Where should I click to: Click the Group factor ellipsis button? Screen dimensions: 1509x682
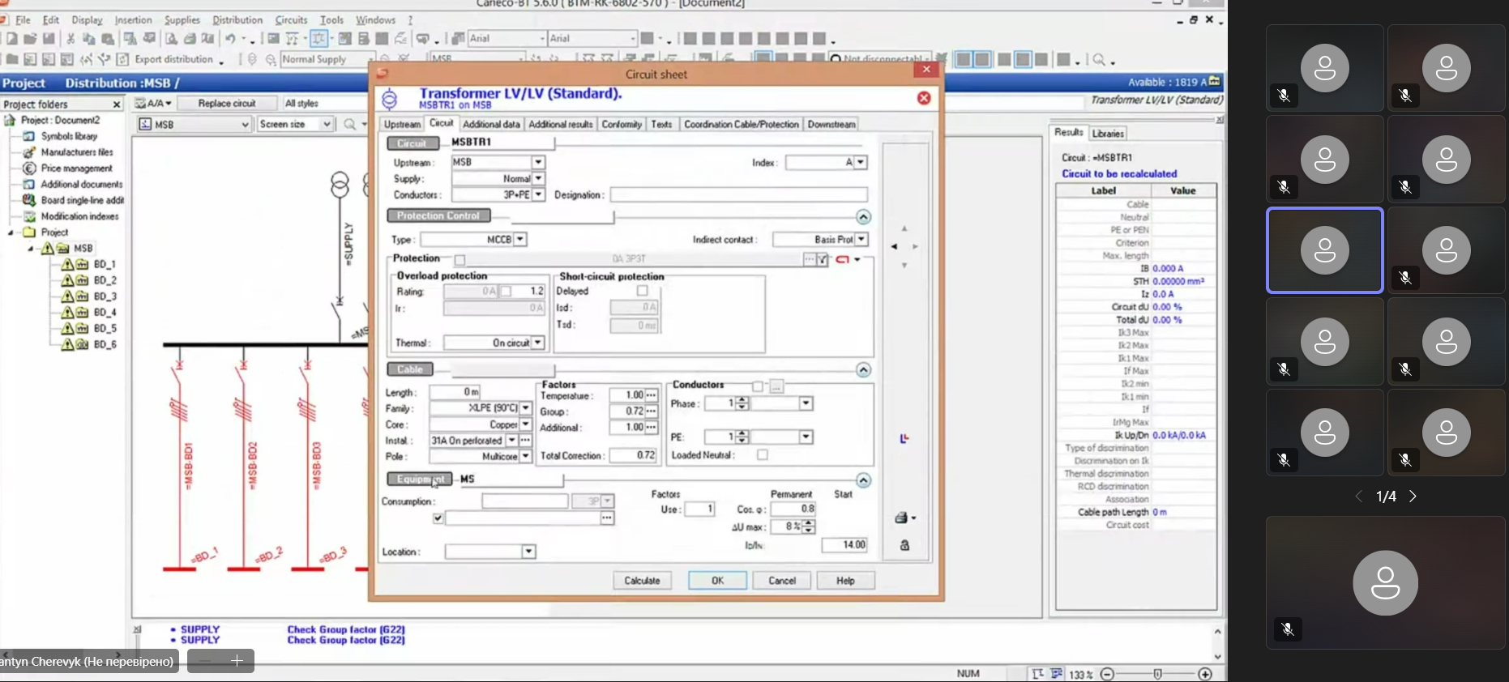click(652, 411)
